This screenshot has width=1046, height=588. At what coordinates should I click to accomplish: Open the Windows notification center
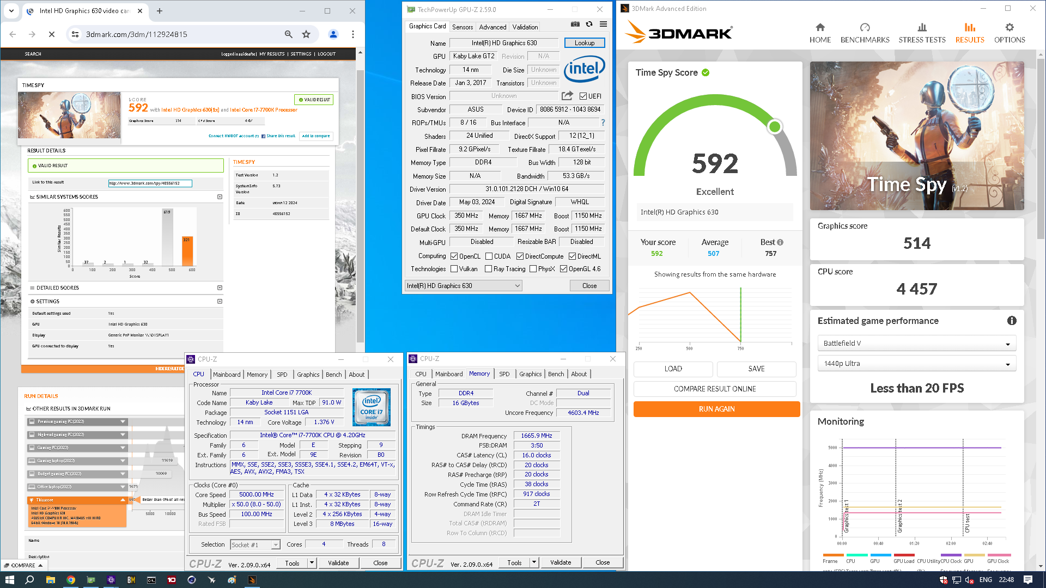pyautogui.click(x=1028, y=580)
